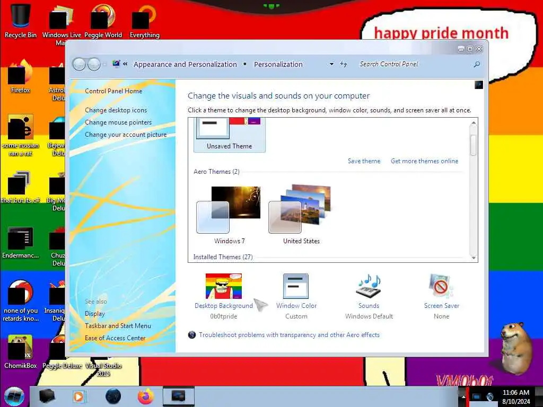Viewport: 543px width, 407px height.
Task: Select the United States theme
Action: 301,215
